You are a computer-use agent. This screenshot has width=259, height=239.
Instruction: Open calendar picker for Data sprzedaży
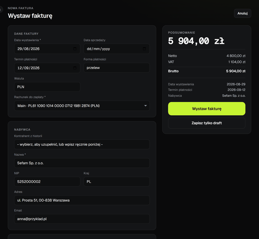pyautogui.click(x=144, y=49)
